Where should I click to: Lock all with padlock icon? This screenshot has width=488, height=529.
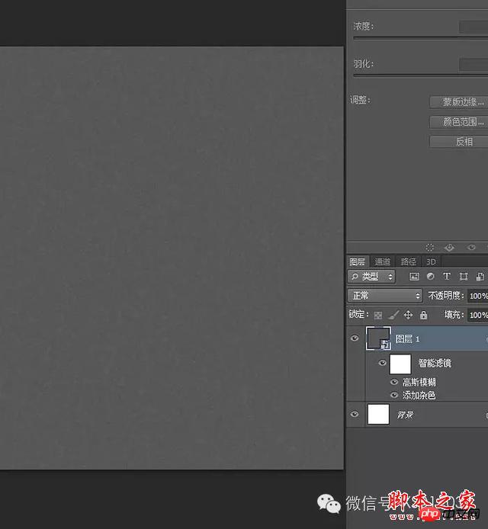click(x=423, y=315)
